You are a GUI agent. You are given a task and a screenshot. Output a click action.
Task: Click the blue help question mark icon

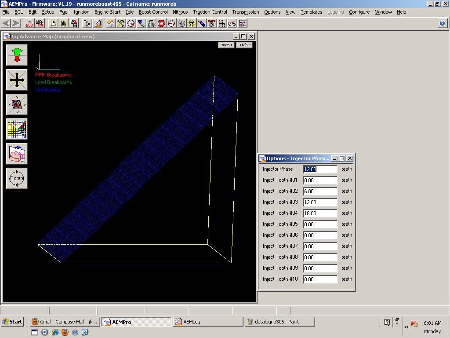[442, 23]
